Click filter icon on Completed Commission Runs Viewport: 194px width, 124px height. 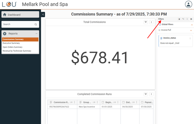pos(146,94)
